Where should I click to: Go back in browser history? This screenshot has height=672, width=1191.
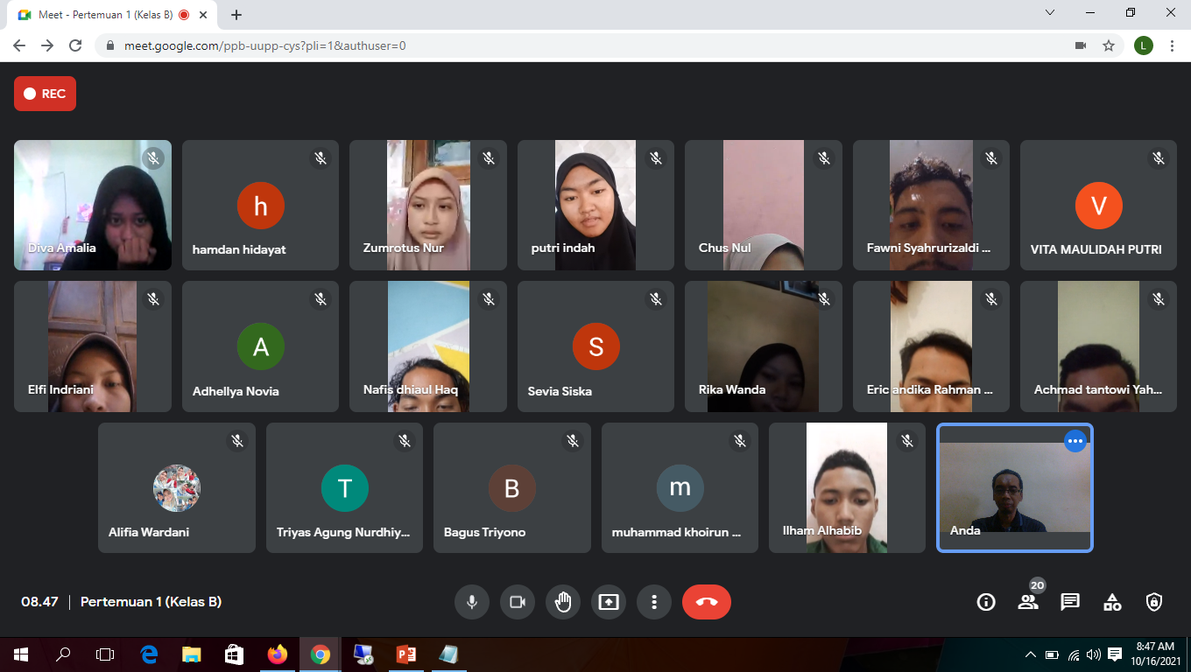pos(19,45)
